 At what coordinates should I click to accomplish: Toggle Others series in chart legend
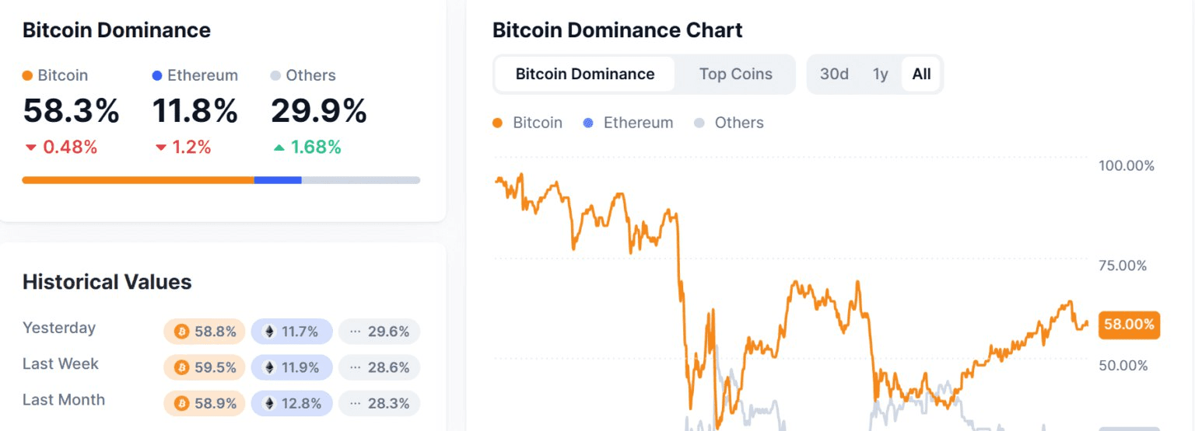[728, 123]
